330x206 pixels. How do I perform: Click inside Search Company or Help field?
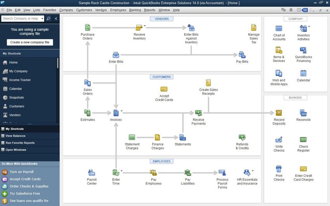click(x=21, y=19)
